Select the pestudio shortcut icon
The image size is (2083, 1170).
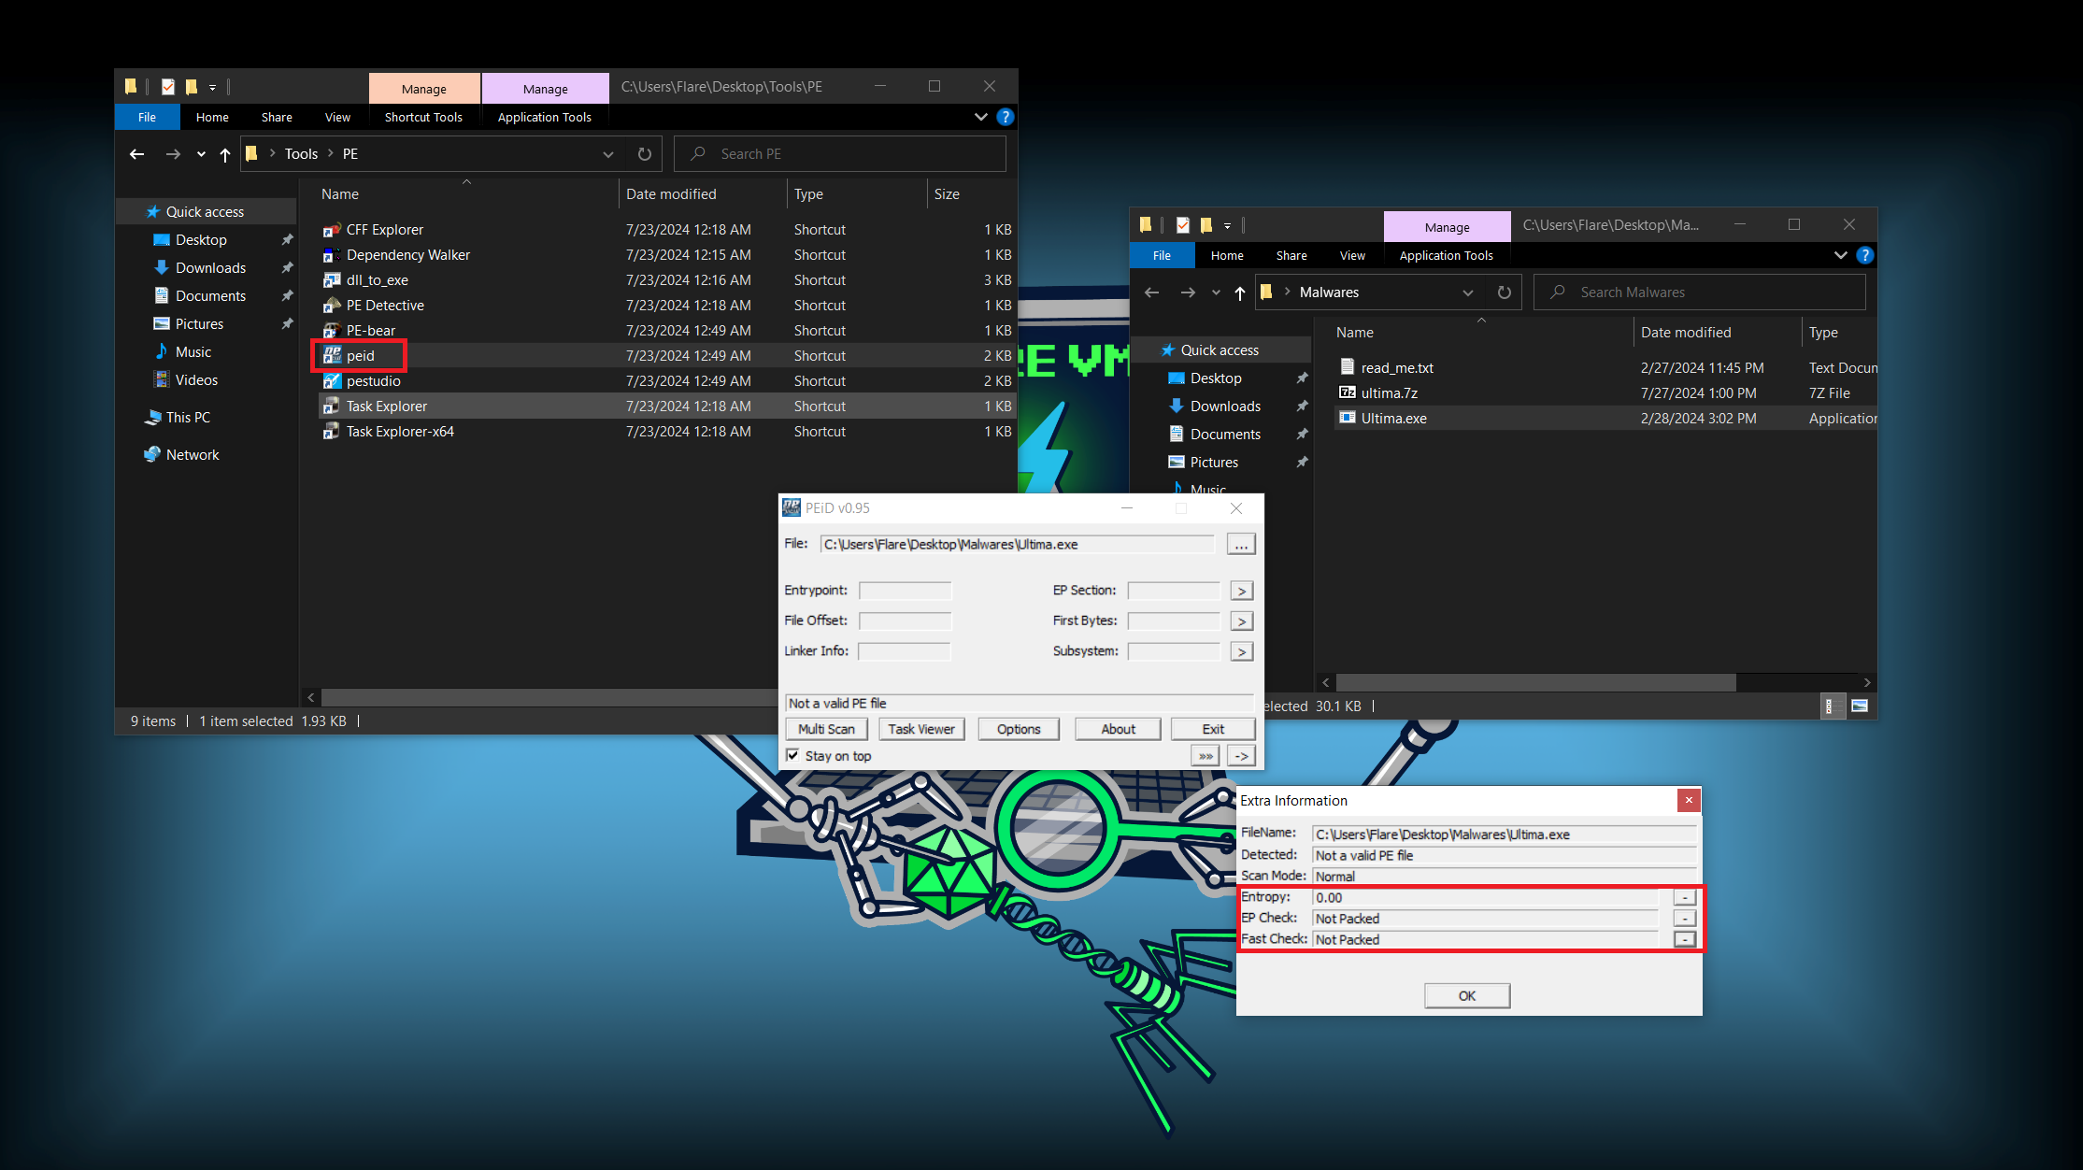click(332, 381)
